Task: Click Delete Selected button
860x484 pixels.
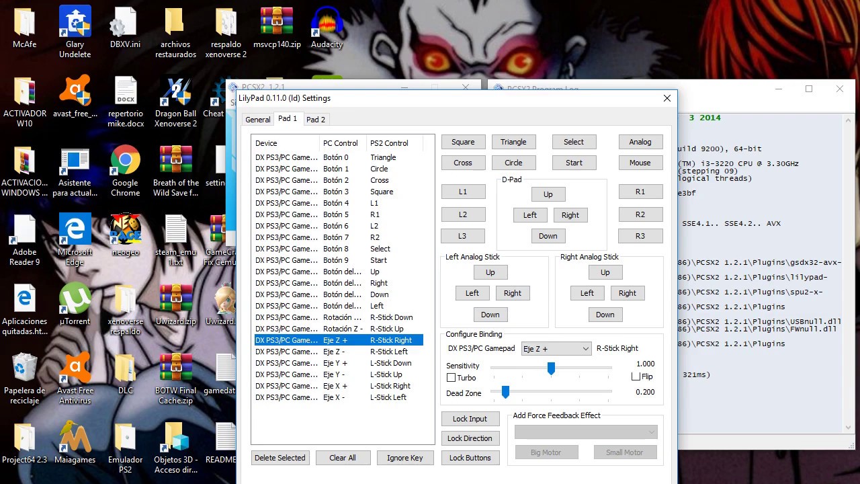Action: 280,458
